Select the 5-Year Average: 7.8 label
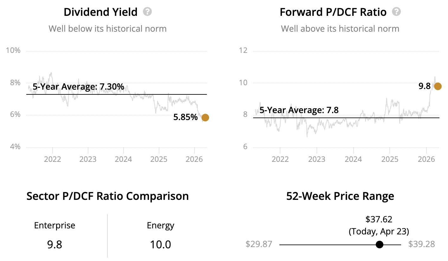 [299, 110]
